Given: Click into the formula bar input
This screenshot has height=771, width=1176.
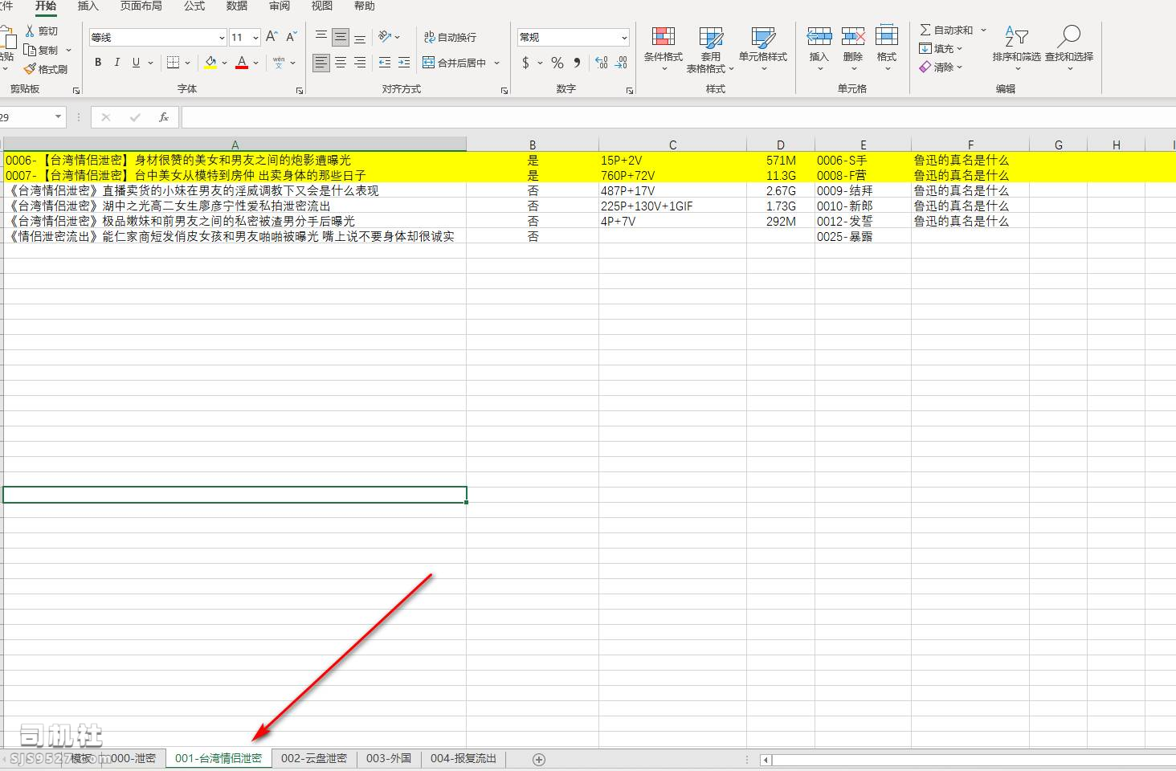Looking at the screenshot, I should (x=679, y=117).
